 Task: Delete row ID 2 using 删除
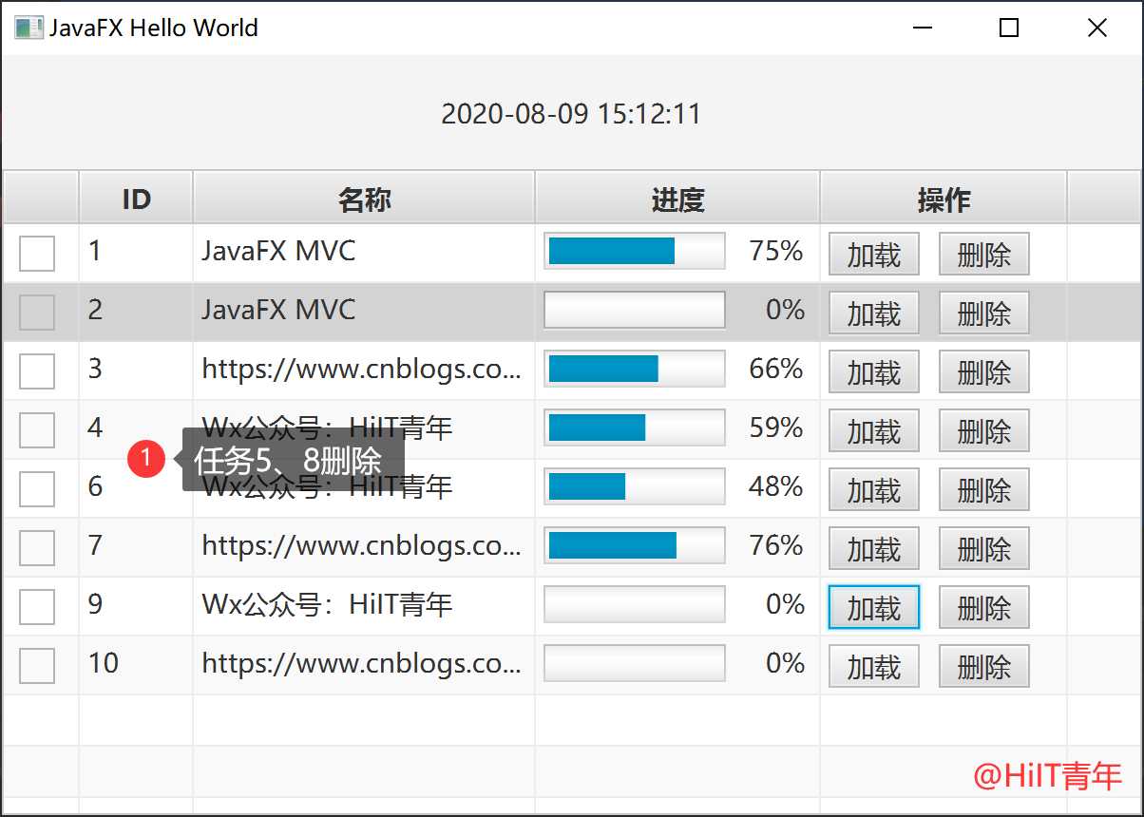pyautogui.click(x=984, y=313)
